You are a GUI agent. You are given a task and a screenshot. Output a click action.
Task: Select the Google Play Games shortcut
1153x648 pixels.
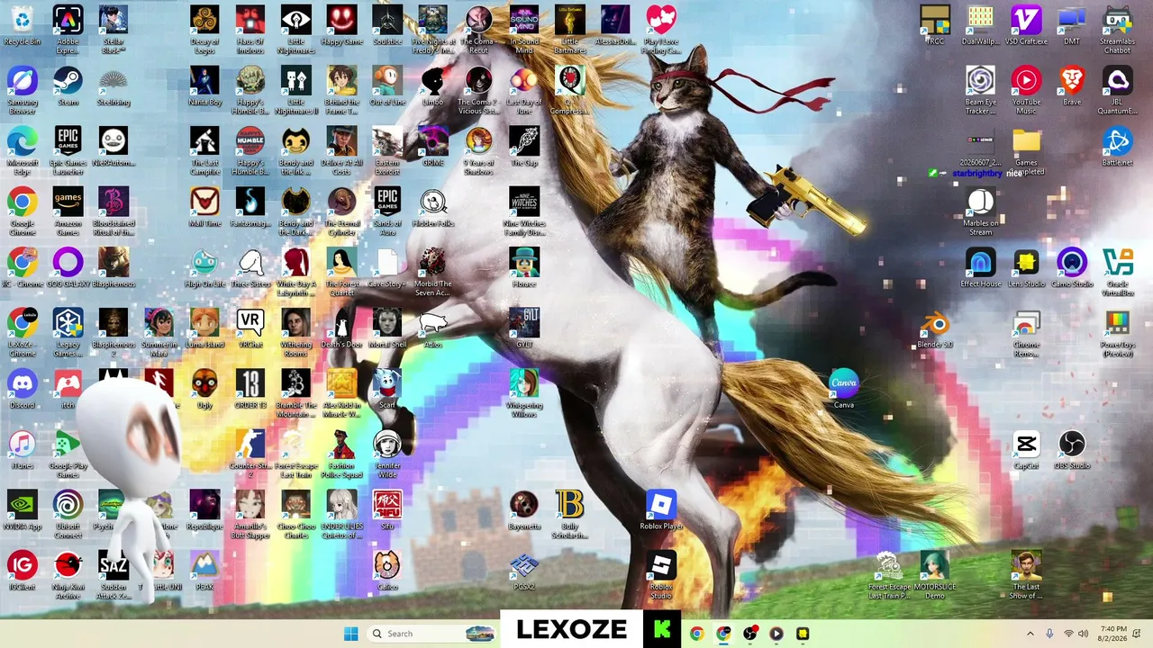(x=68, y=454)
